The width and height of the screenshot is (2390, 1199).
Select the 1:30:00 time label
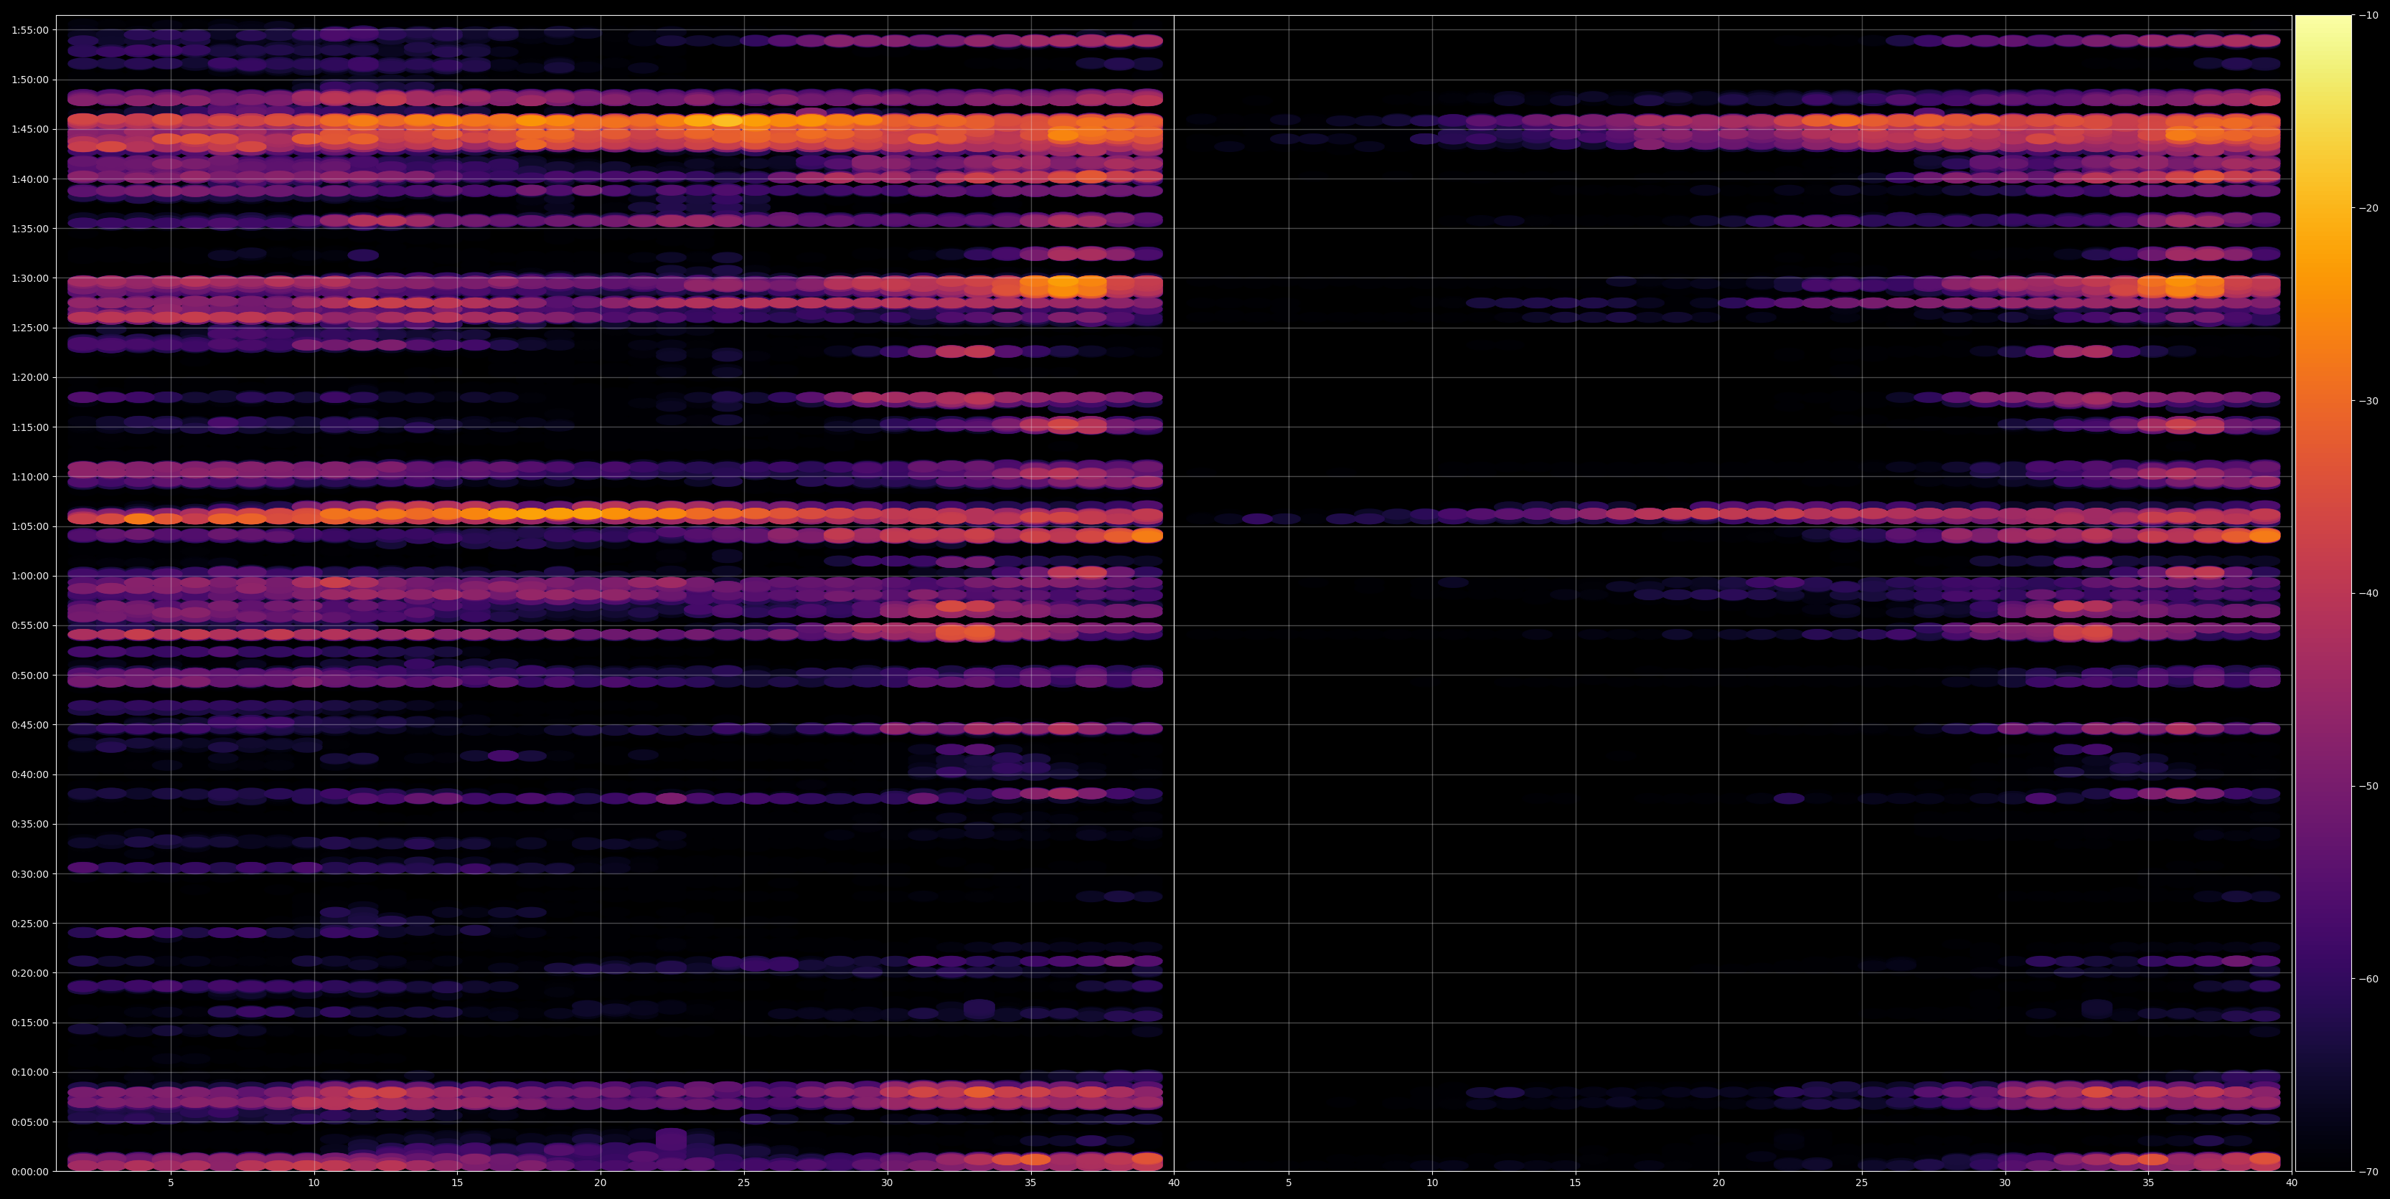[x=29, y=278]
